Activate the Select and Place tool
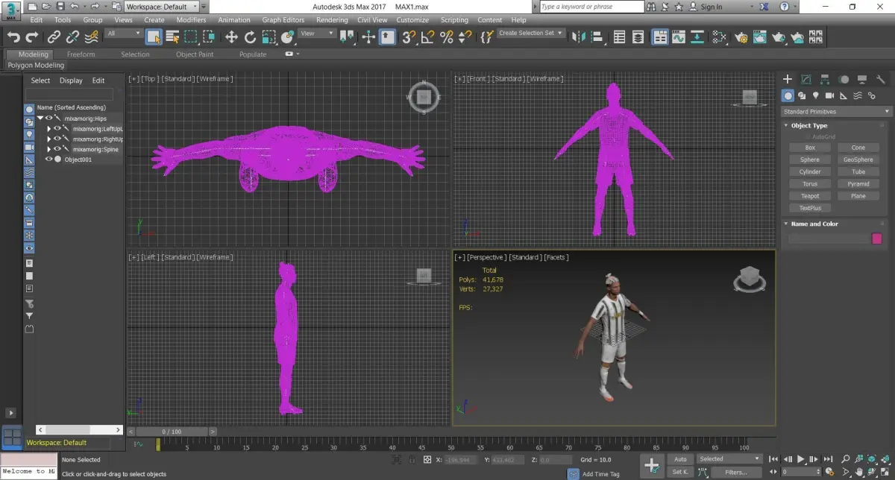Screen dimensions: 895x480 (287, 37)
